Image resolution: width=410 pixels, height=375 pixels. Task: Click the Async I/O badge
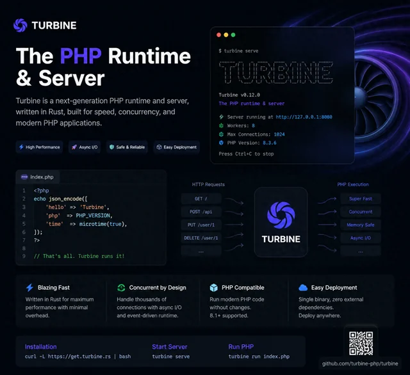coord(85,147)
